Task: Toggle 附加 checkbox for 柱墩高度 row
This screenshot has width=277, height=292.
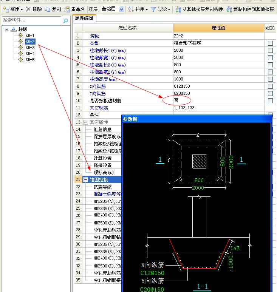Action: [x=270, y=79]
